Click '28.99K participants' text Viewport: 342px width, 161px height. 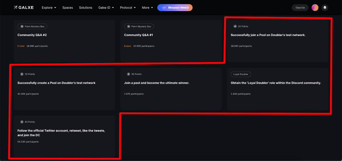point(37,46)
